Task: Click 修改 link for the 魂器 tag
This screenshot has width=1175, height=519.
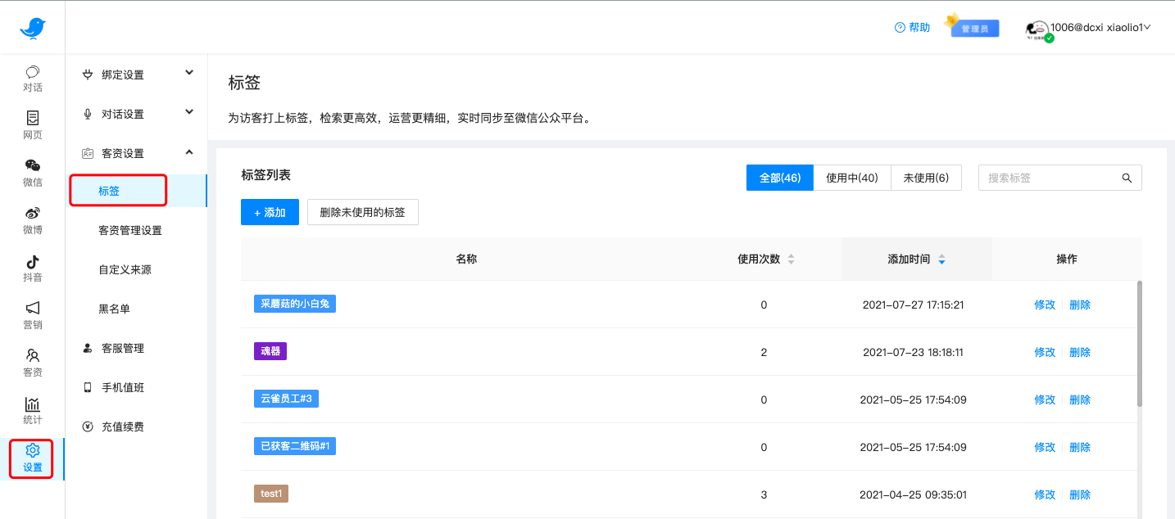Action: (x=1045, y=351)
